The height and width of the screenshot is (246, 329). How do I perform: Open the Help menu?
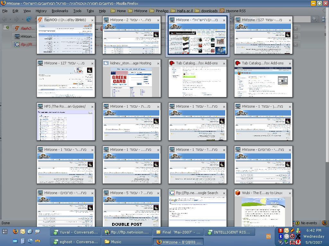click(x=102, y=11)
